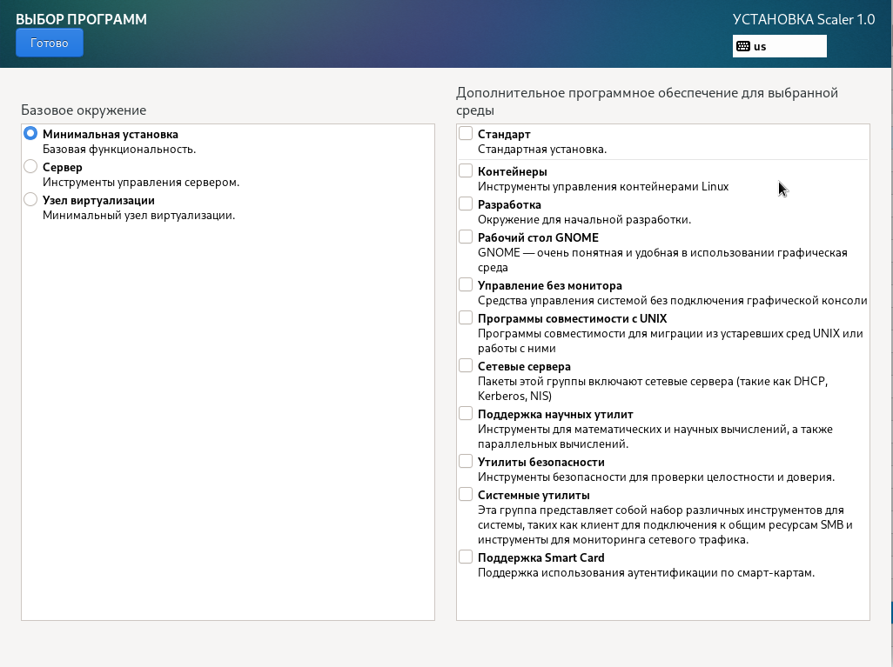Select the Узел виртуализации environment
The height and width of the screenshot is (667, 893).
pyautogui.click(x=30, y=199)
